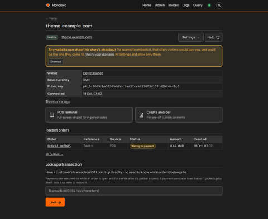Open the POS Terminal card

(x=89, y=115)
